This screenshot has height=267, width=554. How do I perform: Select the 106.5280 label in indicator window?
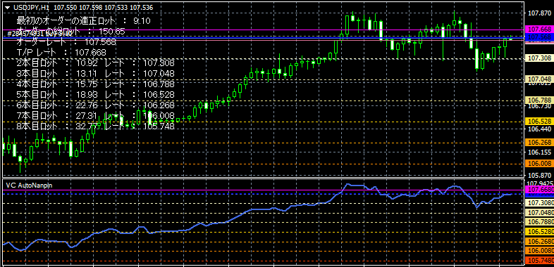coord(540,232)
